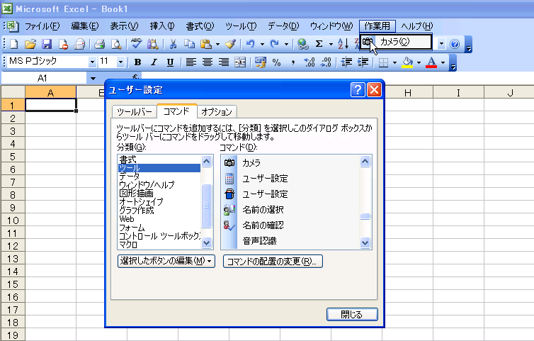Click the Center alignment icon
The image size is (534, 341).
(x=208, y=62)
